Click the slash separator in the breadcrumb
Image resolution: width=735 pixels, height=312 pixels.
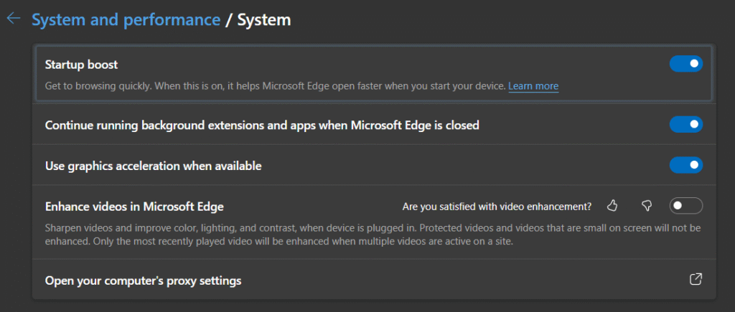229,19
